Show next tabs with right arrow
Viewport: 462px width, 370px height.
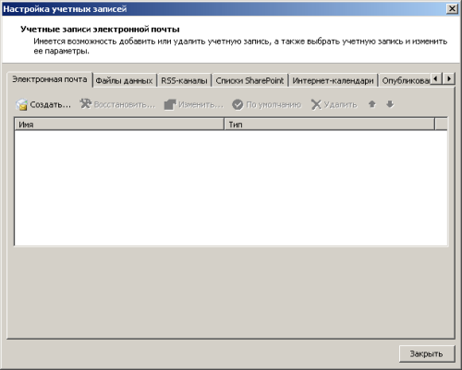click(x=449, y=78)
